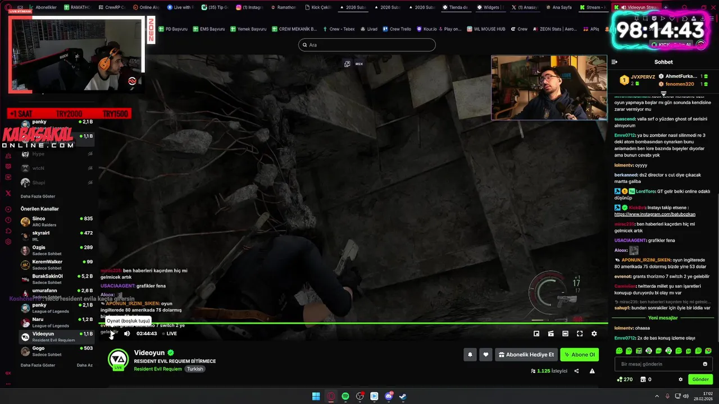Click the green Abone Ol button
This screenshot has height=404, width=719.
[x=580, y=355]
